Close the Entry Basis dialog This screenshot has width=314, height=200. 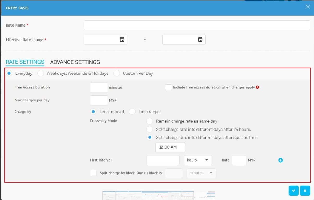308,7
